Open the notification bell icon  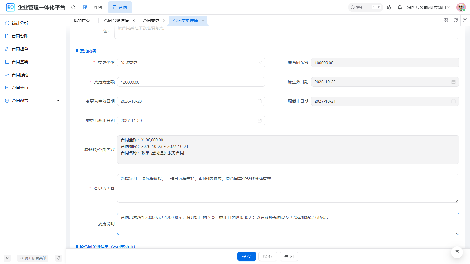[400, 7]
